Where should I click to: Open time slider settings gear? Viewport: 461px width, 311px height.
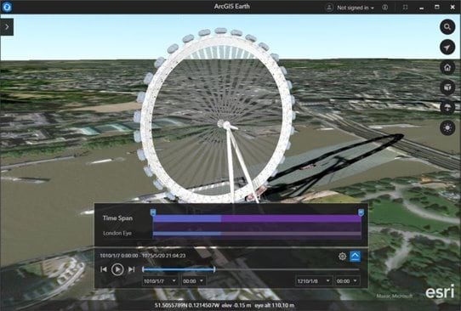pos(342,257)
